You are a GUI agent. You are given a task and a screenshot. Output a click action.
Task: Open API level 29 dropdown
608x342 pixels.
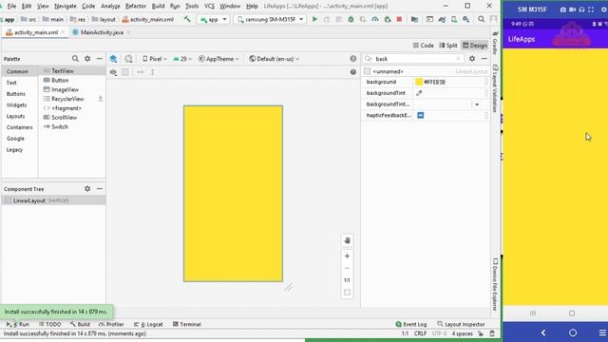tap(182, 59)
